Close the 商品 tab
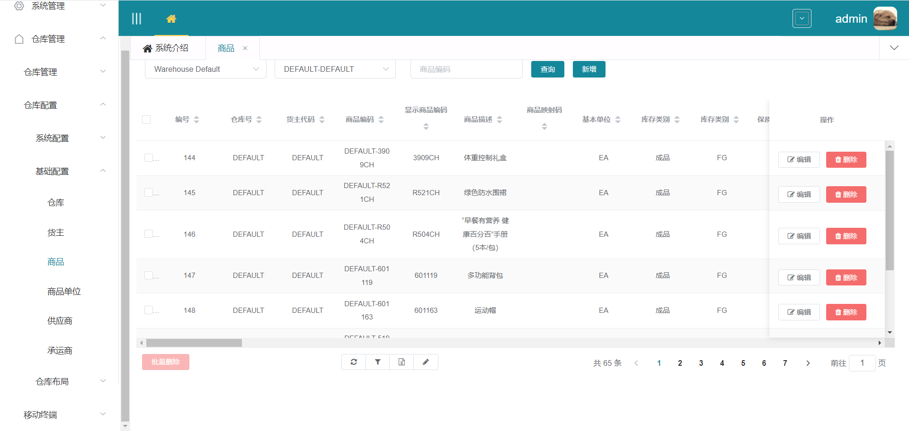Screen dimensions: 909x431 click(245, 48)
